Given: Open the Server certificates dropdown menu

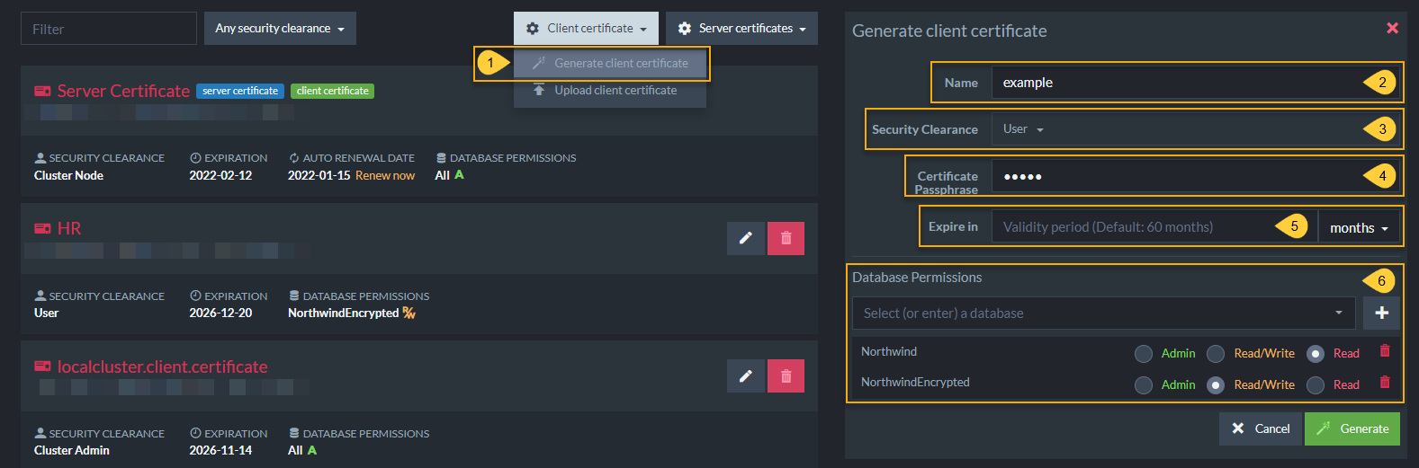Looking at the screenshot, I should [x=741, y=28].
